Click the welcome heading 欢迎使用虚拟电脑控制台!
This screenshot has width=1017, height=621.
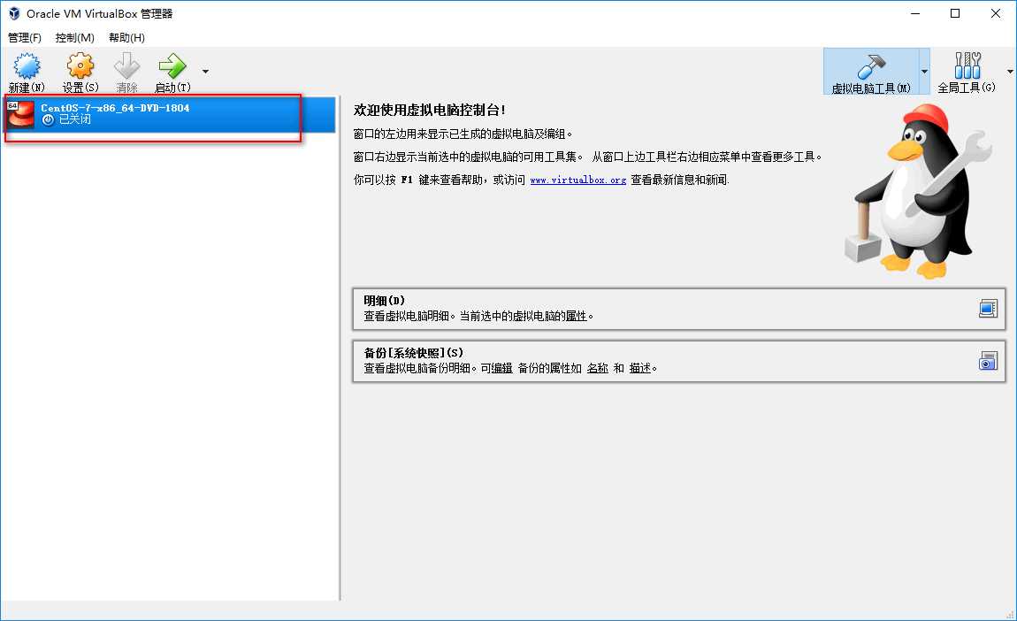430,111
